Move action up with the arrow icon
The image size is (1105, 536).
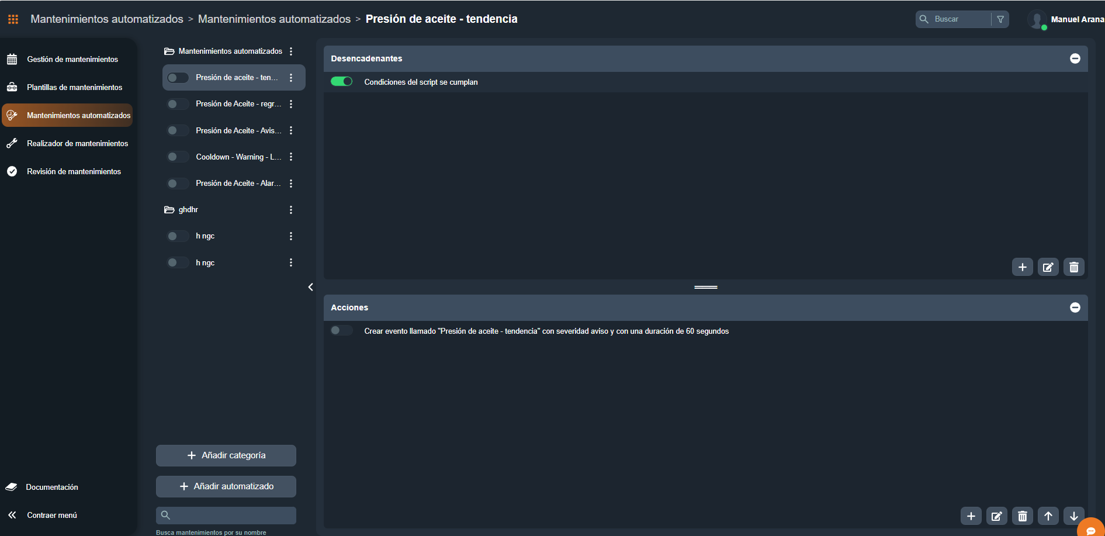(1048, 516)
